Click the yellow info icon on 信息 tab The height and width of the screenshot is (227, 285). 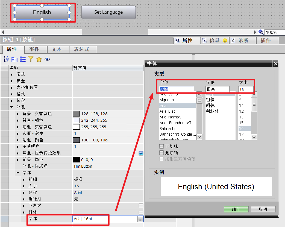pyautogui.click(x=225, y=40)
